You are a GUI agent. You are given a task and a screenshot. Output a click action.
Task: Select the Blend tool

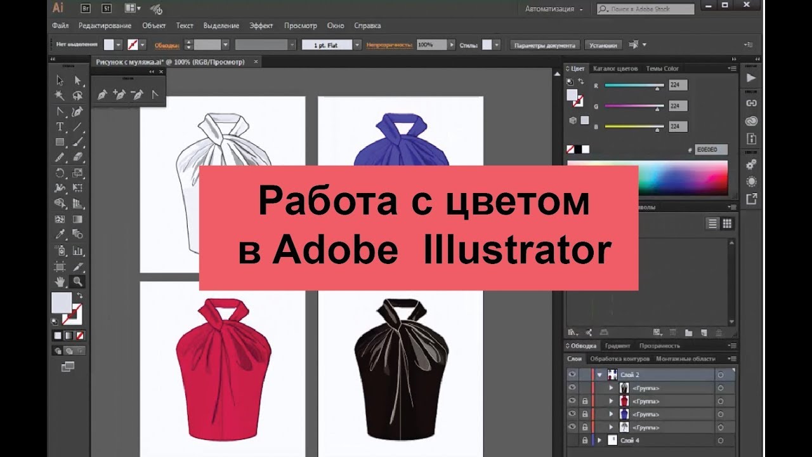point(78,234)
